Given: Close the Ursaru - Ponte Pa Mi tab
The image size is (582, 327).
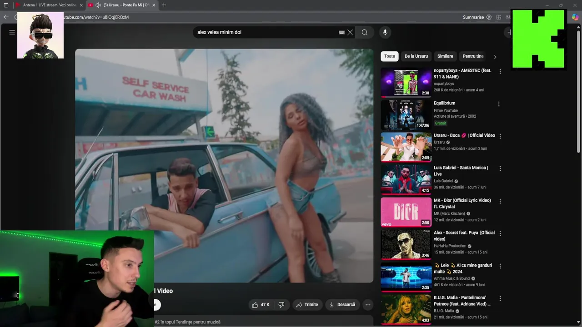Looking at the screenshot, I should coord(154,5).
